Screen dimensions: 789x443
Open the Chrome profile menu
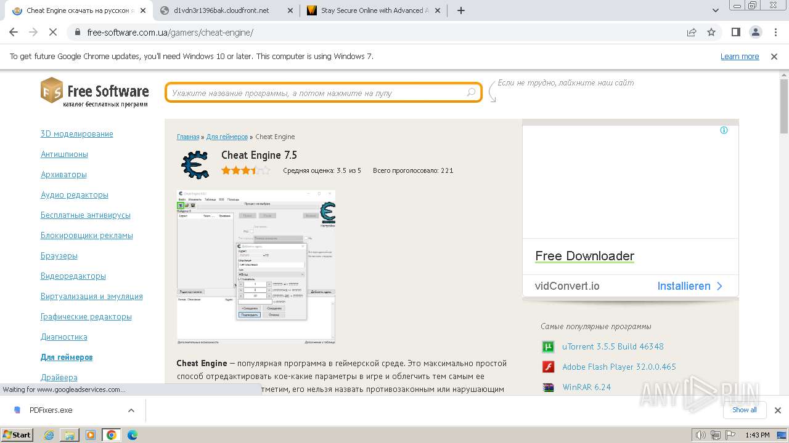click(755, 32)
